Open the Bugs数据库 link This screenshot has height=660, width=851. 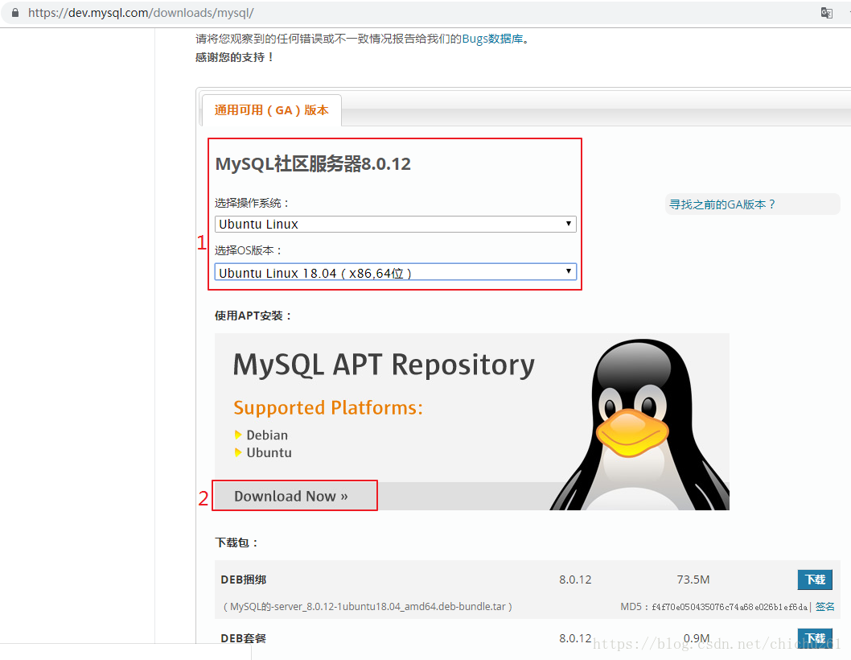click(x=492, y=39)
